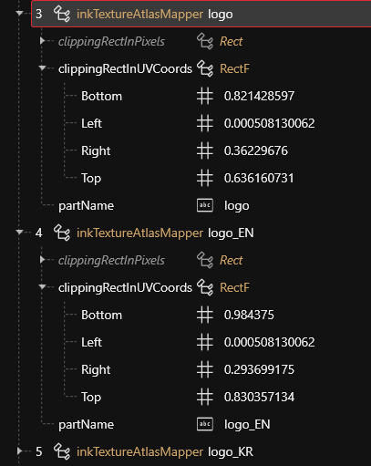
Task: Click number icon for Left in entry 3
Action: pyautogui.click(x=205, y=123)
